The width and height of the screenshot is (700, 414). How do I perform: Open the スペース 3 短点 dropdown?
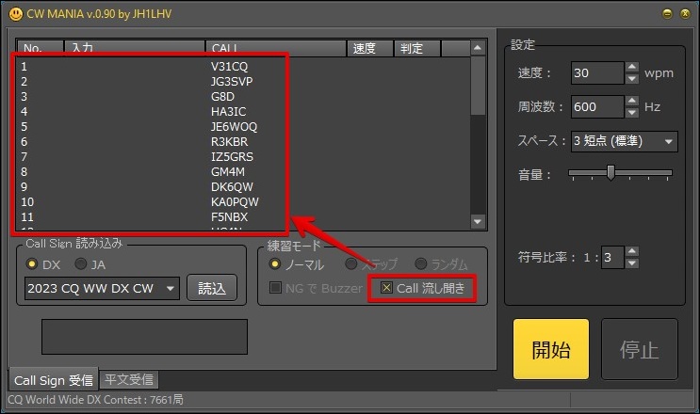624,141
